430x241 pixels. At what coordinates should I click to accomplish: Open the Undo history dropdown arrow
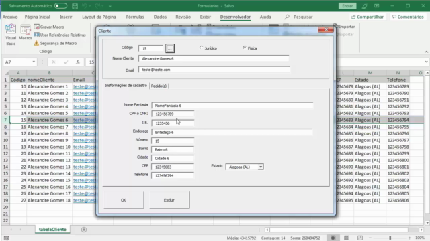click(89, 6)
